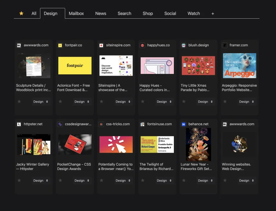Viewport: 276px width, 211px height.
Task: Open category dropdown on cssdesignawards card
Action: point(82,181)
